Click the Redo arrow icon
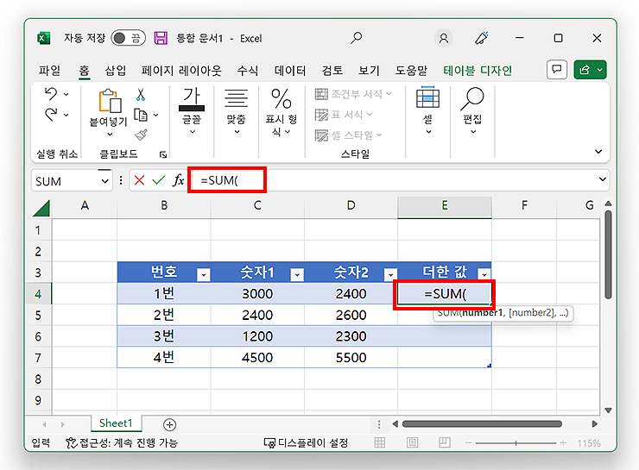Viewport: 639px width, 470px height. (x=51, y=115)
